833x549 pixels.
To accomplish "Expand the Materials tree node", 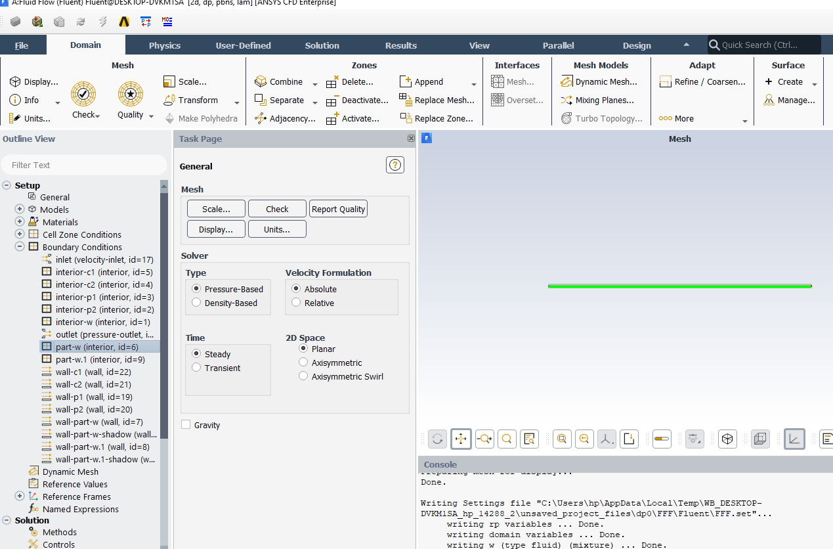I will point(20,222).
